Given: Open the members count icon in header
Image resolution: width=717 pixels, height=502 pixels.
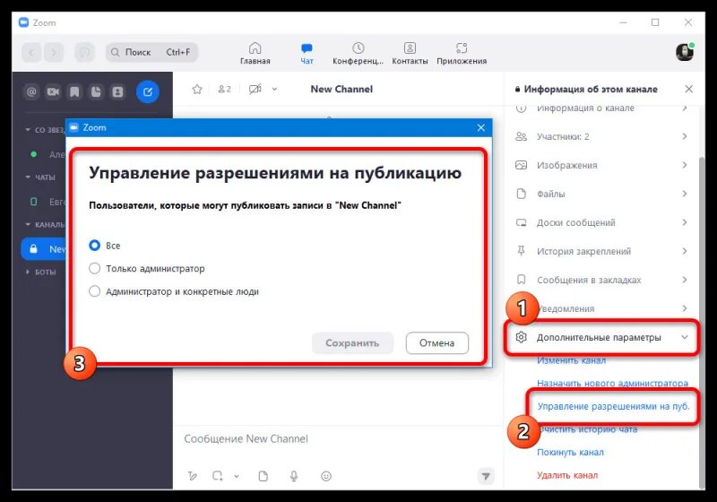Looking at the screenshot, I should [225, 89].
